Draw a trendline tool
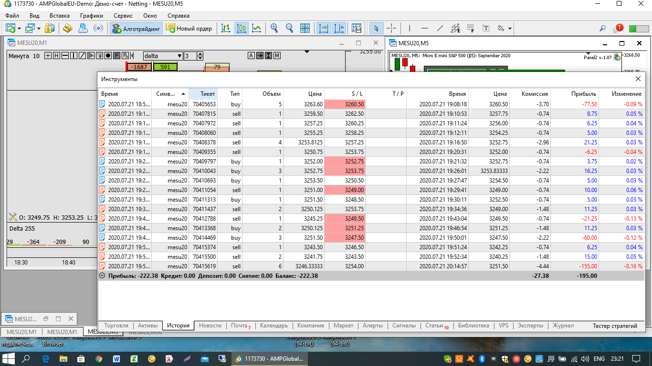The width and height of the screenshot is (652, 366). tap(440, 28)
